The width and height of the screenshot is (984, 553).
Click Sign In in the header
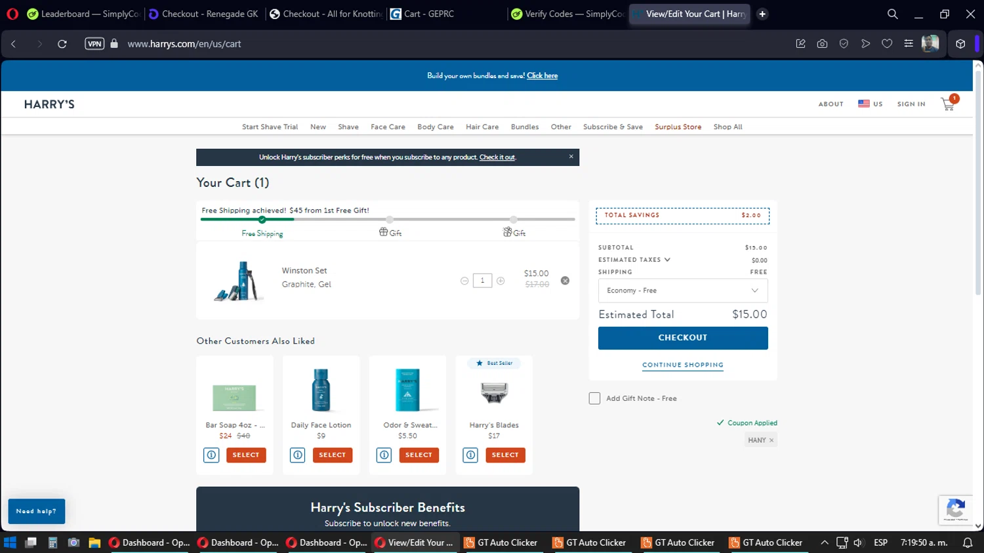tap(911, 104)
